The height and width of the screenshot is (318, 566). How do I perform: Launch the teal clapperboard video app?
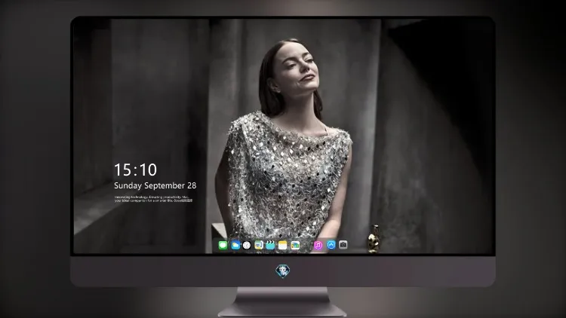point(270,245)
